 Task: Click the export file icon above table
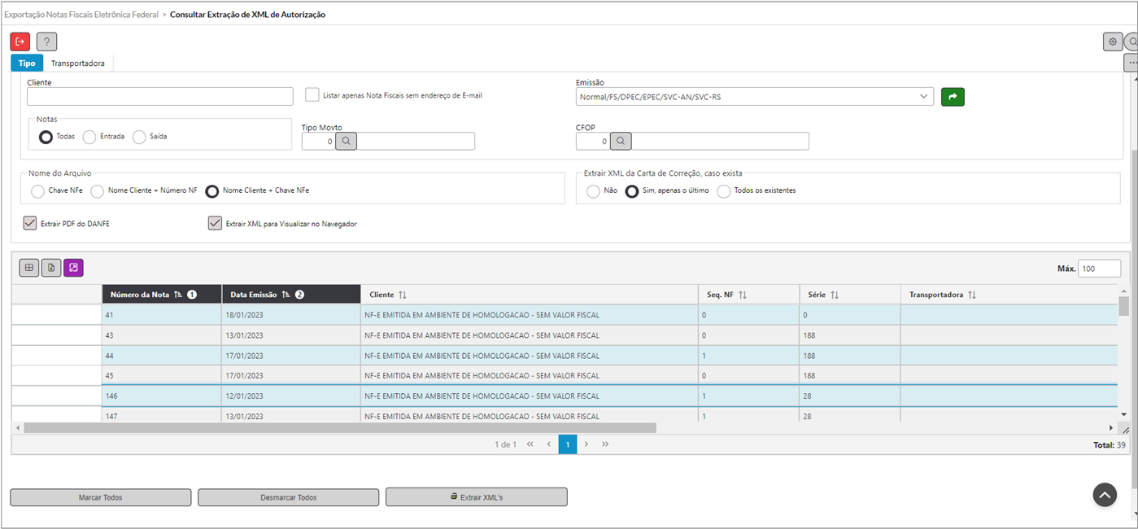(51, 268)
